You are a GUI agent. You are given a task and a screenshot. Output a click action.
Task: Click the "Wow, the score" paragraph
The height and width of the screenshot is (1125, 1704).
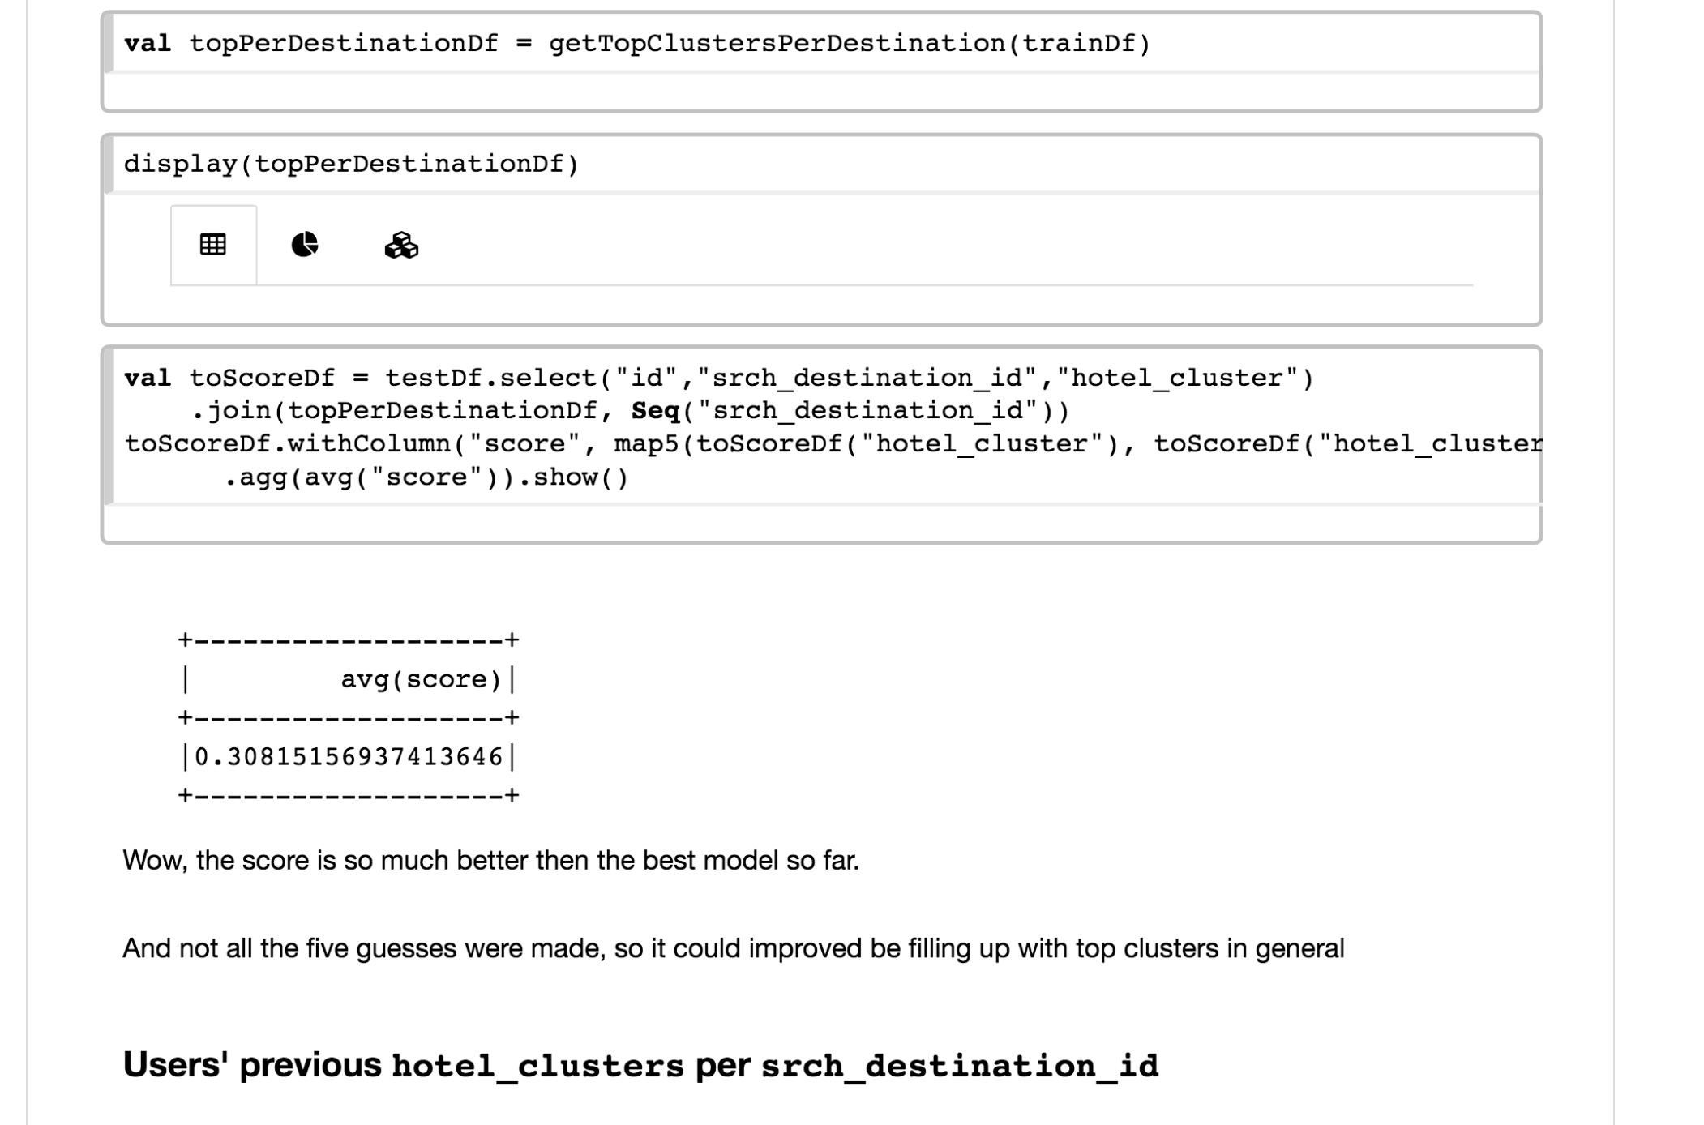click(490, 860)
